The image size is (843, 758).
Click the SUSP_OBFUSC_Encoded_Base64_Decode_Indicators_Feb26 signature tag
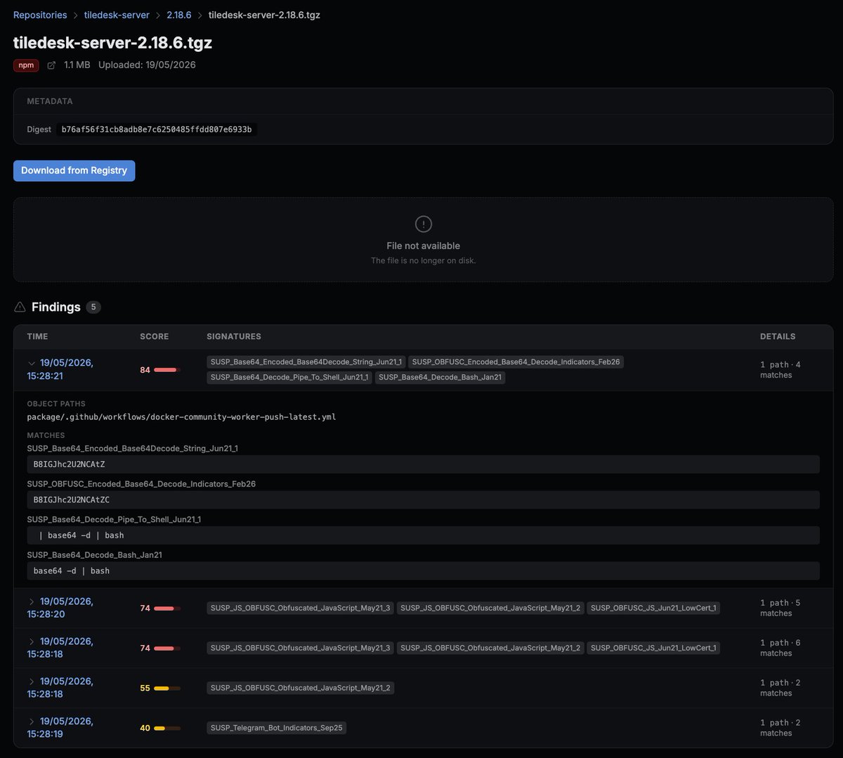(516, 362)
